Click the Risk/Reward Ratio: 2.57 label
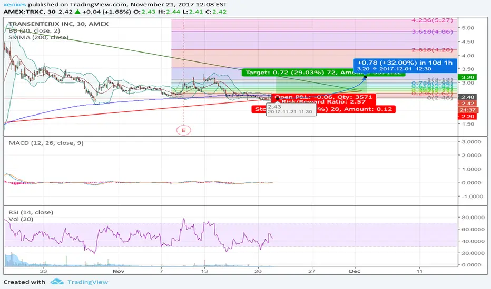This screenshot has height=289, width=491. (323, 102)
